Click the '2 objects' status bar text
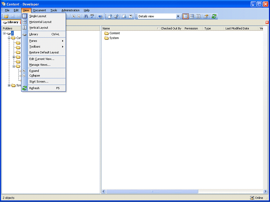The height and width of the screenshot is (202, 270). coord(8,198)
